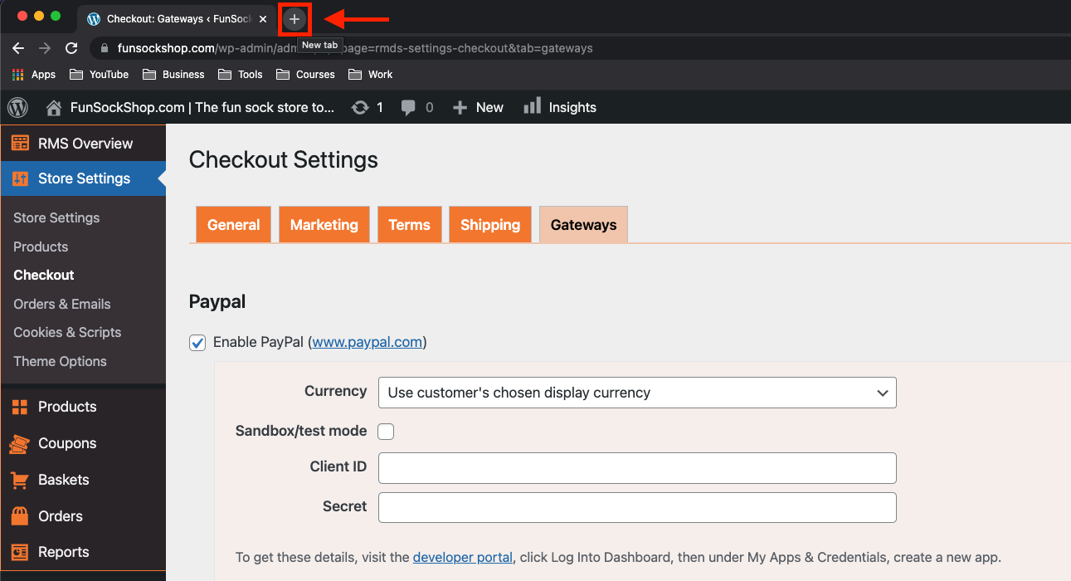1071x581 pixels.
Task: Open the New content menu
Action: click(x=478, y=107)
